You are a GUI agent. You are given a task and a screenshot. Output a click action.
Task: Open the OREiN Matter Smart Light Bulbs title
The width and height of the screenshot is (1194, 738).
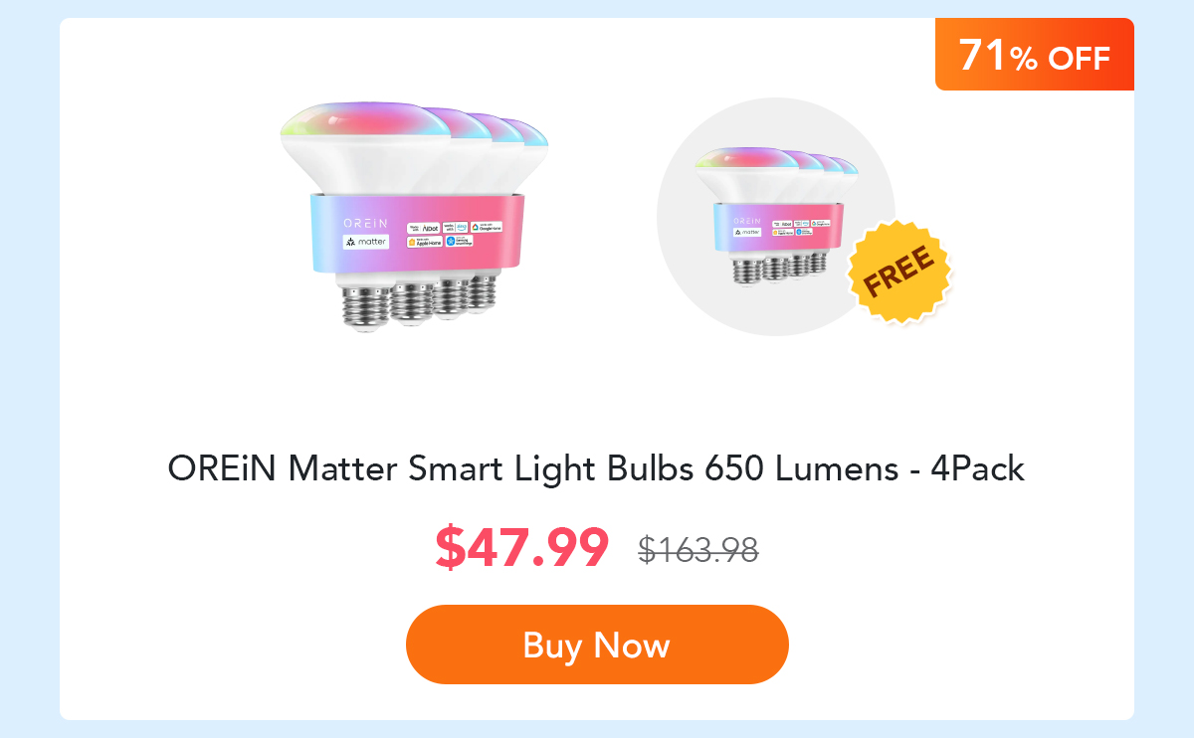pos(596,468)
